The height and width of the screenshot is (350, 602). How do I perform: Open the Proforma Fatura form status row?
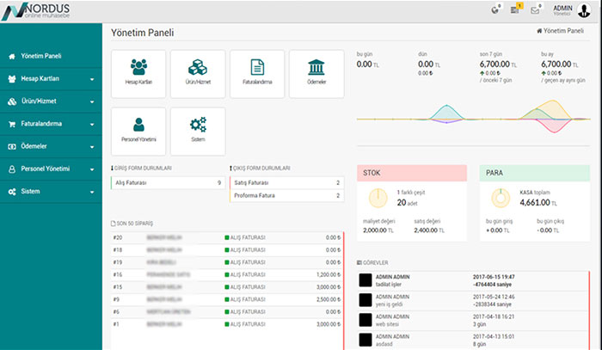(x=286, y=195)
